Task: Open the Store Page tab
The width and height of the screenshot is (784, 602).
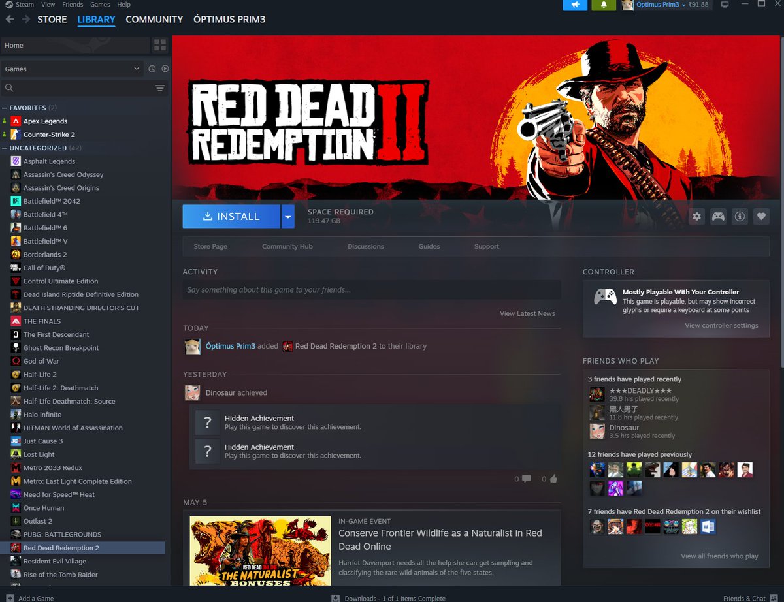Action: tap(210, 247)
